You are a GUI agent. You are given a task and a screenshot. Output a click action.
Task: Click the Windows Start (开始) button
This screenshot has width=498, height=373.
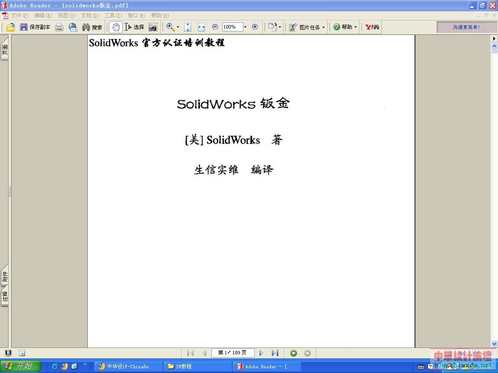click(21, 367)
